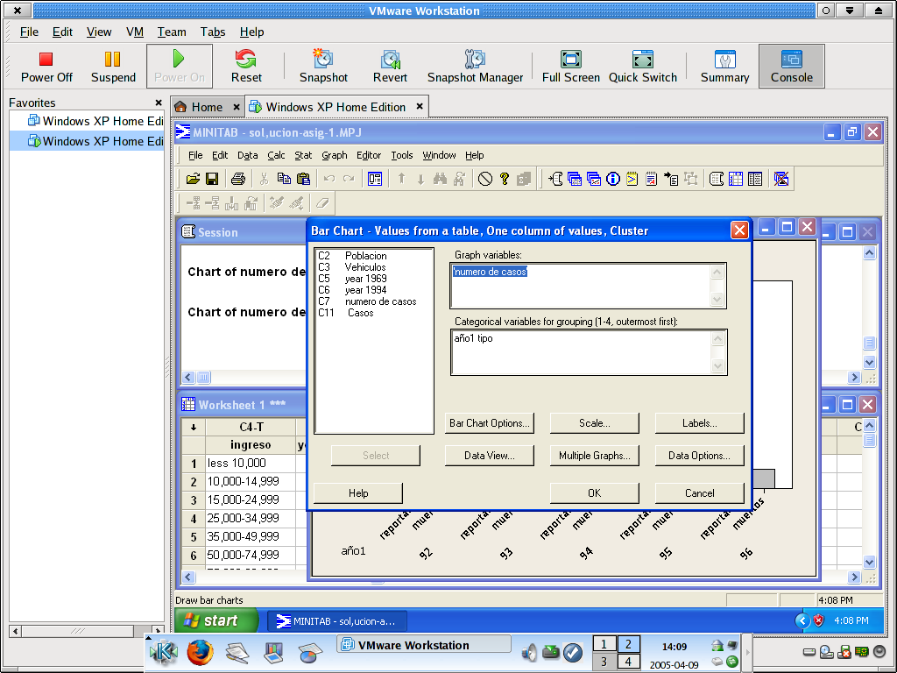Screen dimensions: 897x673
Task: Switch to the Console view
Action: pos(792,66)
